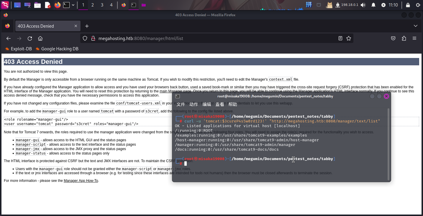Close the 403 Access Denied tab
The width and height of the screenshot is (423, 216).
coord(76,26)
